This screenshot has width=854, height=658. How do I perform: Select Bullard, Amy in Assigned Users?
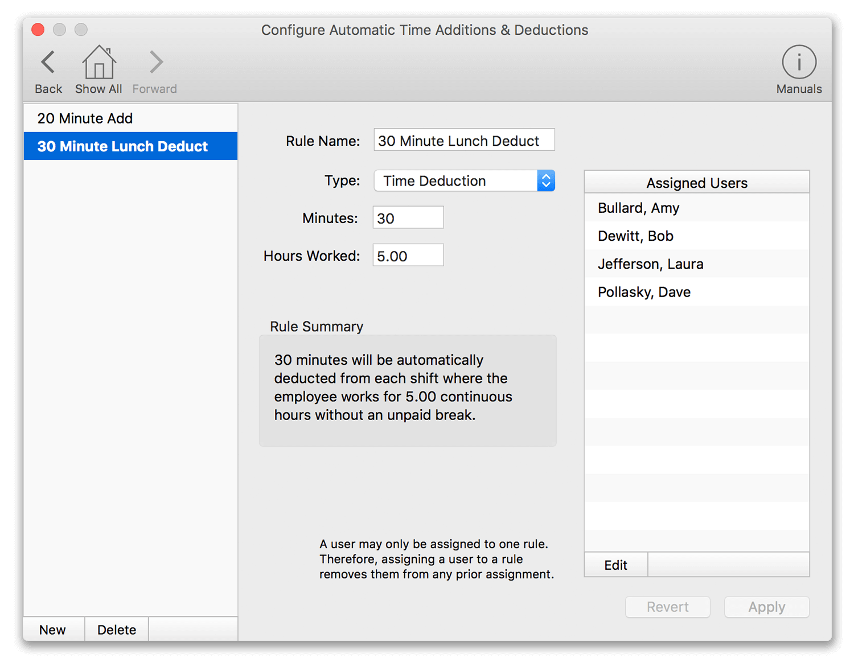coord(638,208)
